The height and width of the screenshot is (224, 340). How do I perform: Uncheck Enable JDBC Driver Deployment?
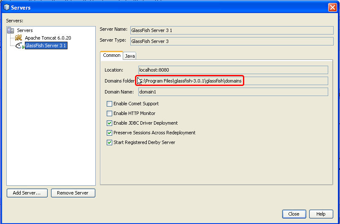(x=110, y=123)
